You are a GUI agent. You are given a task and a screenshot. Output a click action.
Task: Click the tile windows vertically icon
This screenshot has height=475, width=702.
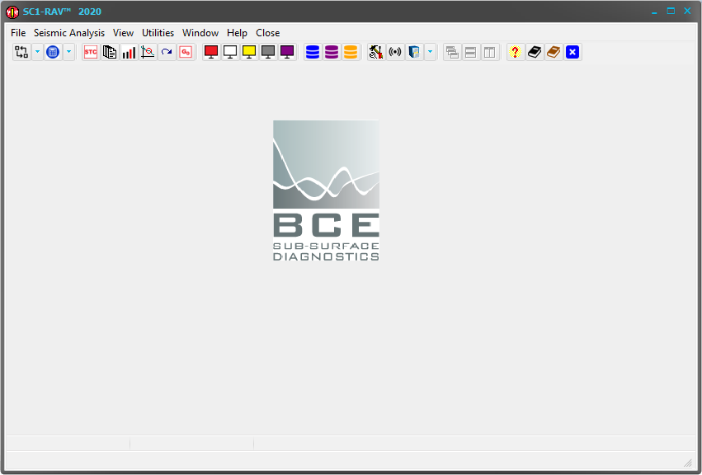[490, 53]
